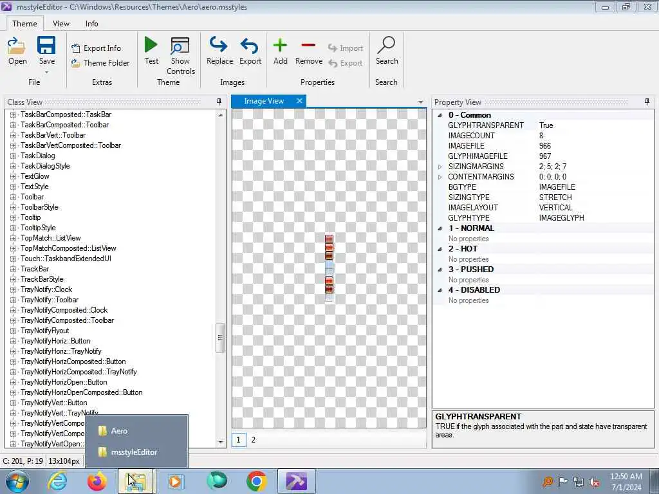Viewport: 659px width, 494px height.
Task: Switch to the Info ribbon tab
Action: pos(91,24)
